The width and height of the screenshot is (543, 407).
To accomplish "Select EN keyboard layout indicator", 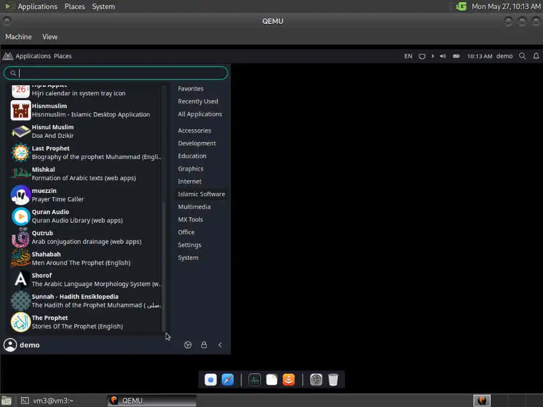I will [x=408, y=56].
